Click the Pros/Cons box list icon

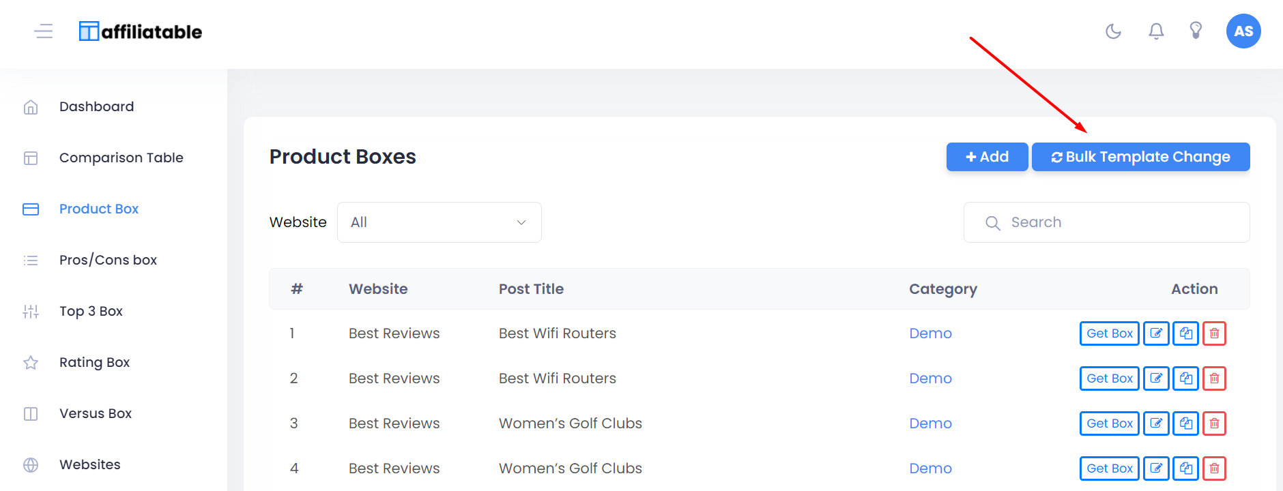click(x=31, y=261)
